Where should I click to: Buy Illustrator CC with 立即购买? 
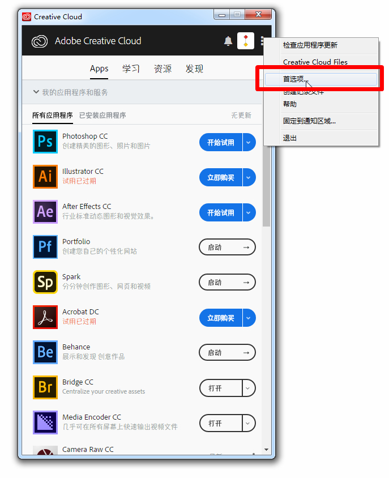click(221, 177)
